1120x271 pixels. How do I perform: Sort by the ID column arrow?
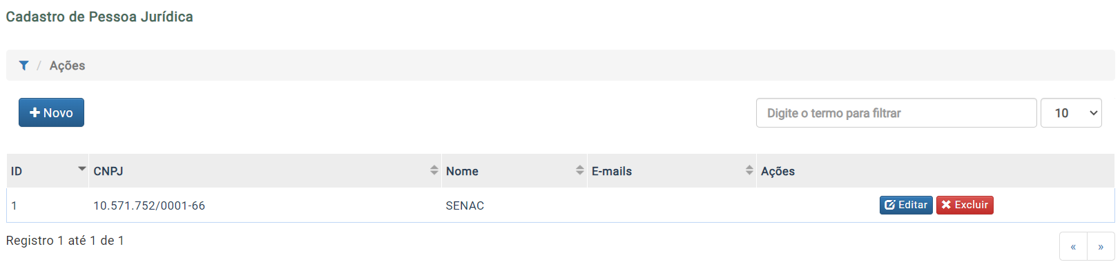tap(82, 168)
